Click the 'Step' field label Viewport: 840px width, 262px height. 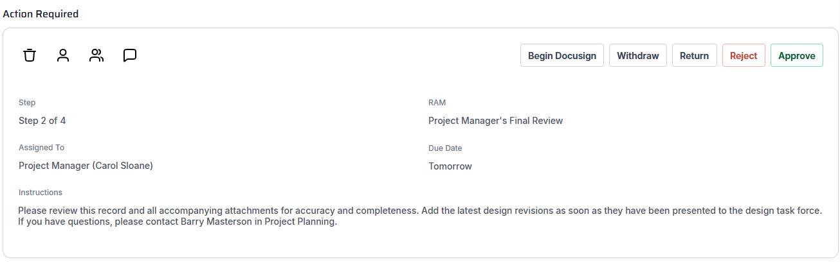point(27,103)
